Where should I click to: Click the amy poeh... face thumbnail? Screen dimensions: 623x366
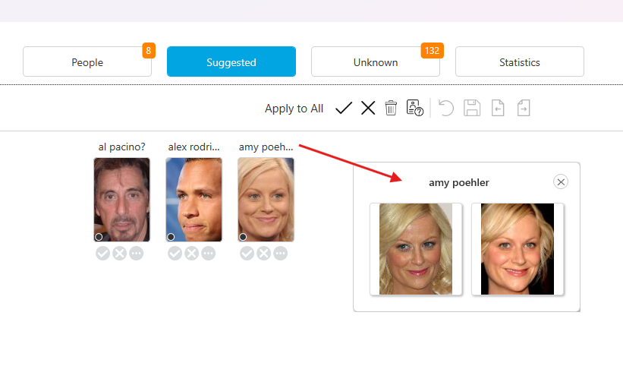pos(266,200)
